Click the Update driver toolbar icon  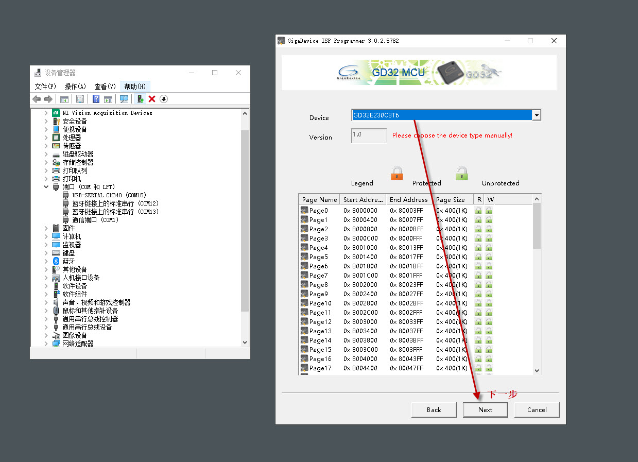coord(140,99)
